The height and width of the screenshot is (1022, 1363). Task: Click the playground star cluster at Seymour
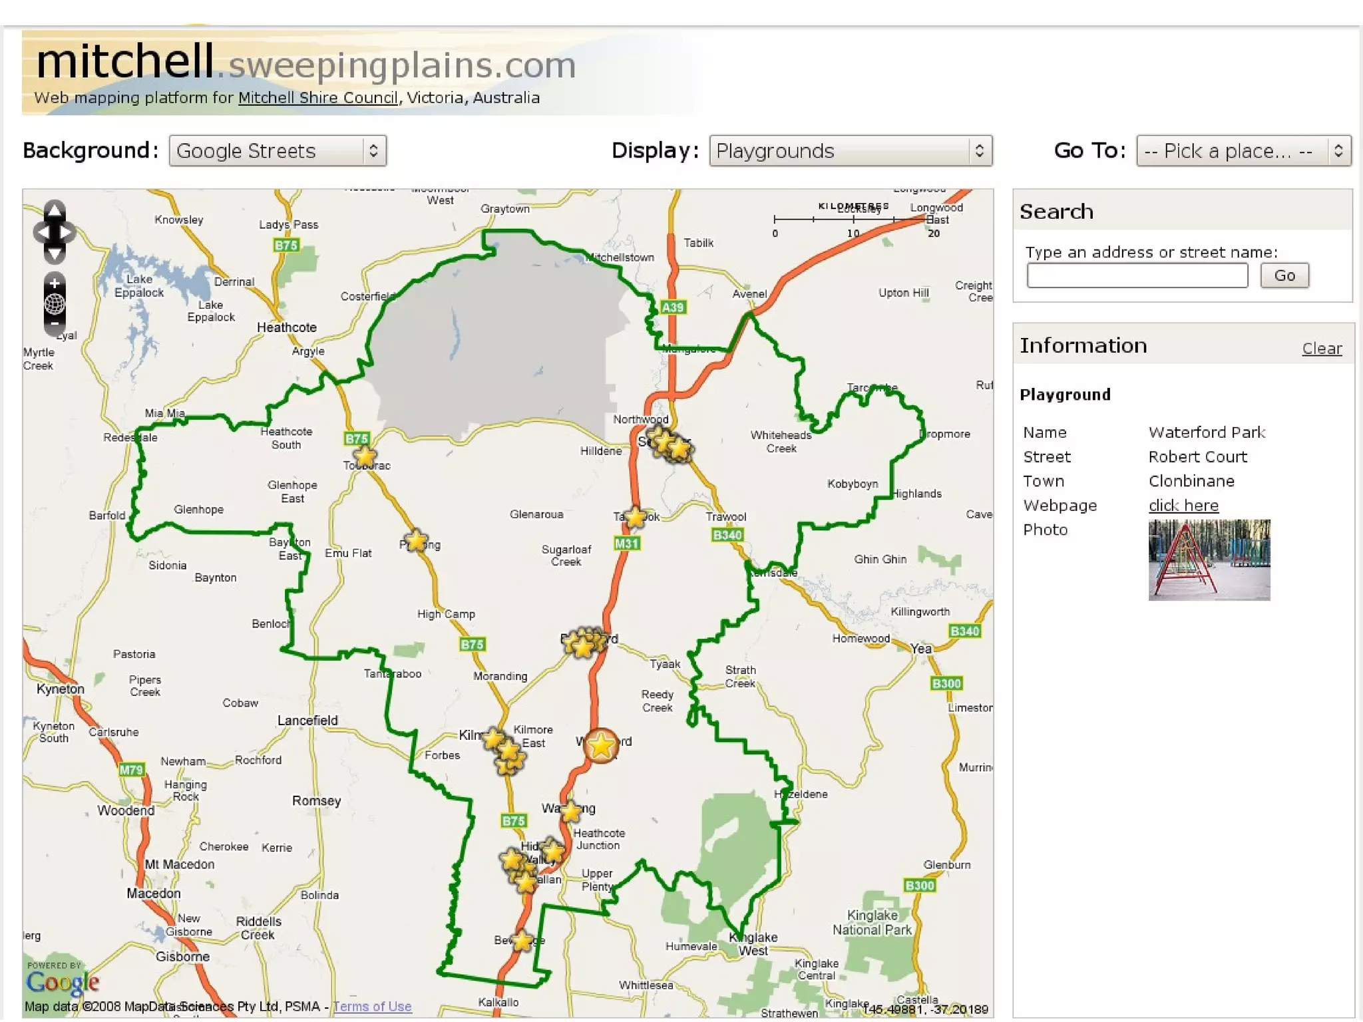pos(671,444)
